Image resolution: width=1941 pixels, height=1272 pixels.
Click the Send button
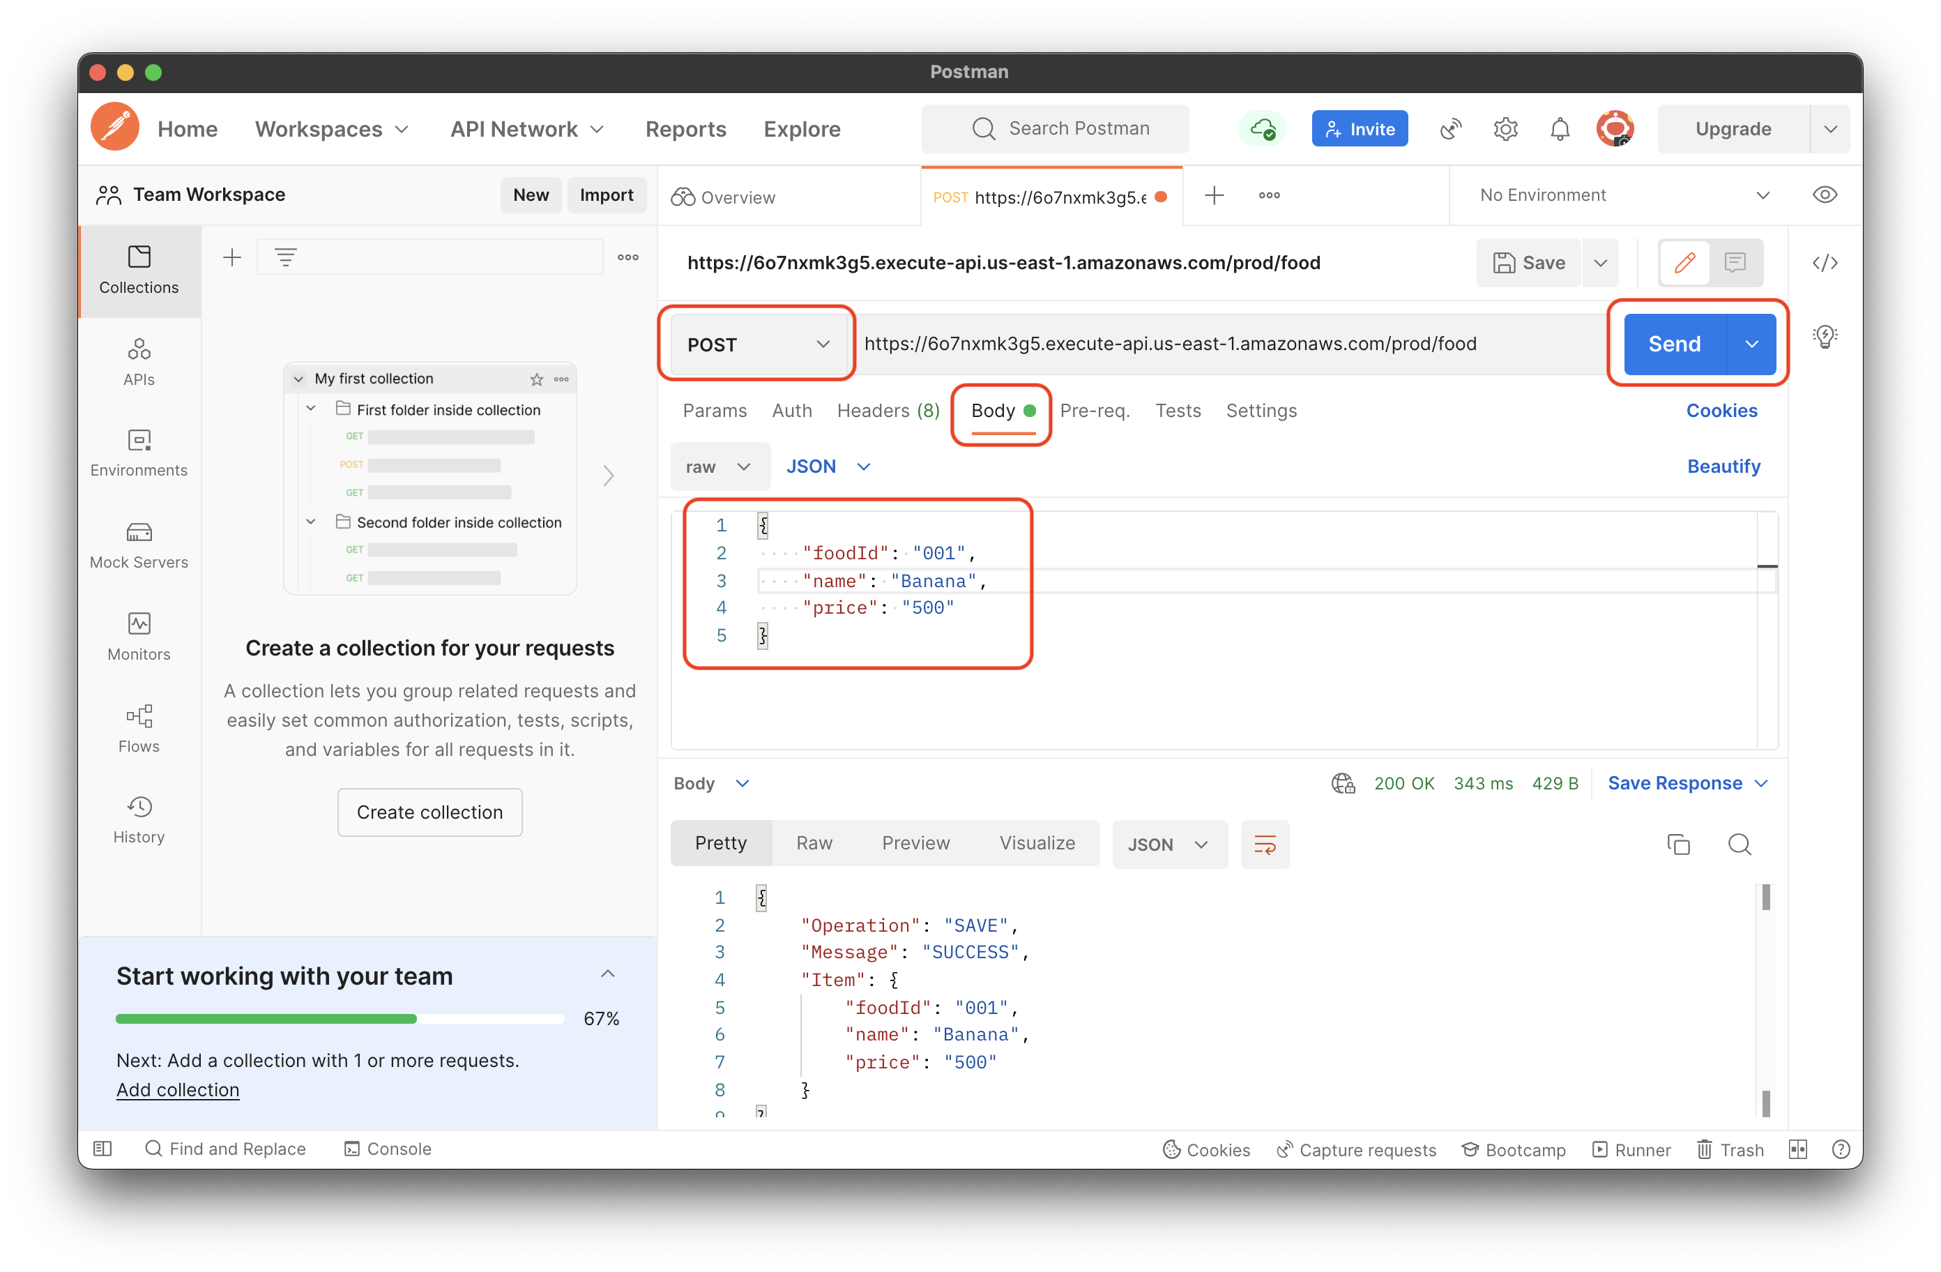point(1674,344)
